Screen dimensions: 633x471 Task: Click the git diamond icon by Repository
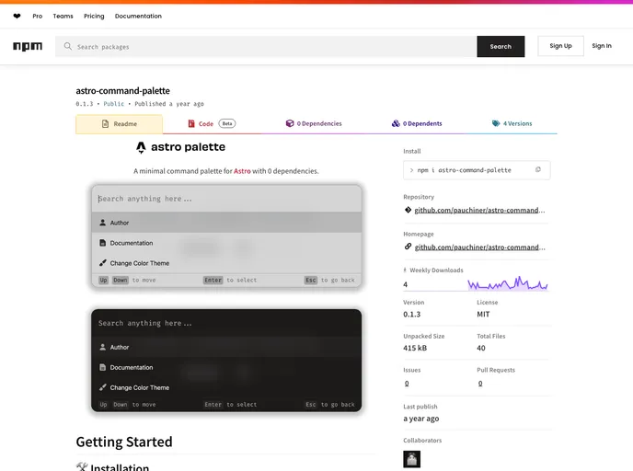pos(408,210)
